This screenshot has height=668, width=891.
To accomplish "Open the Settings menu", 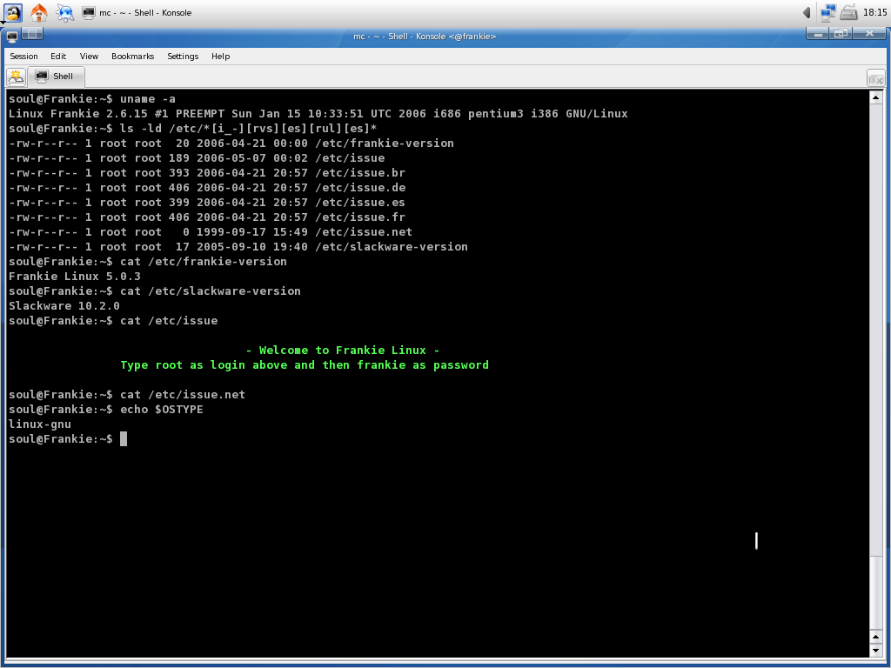I will click(183, 57).
